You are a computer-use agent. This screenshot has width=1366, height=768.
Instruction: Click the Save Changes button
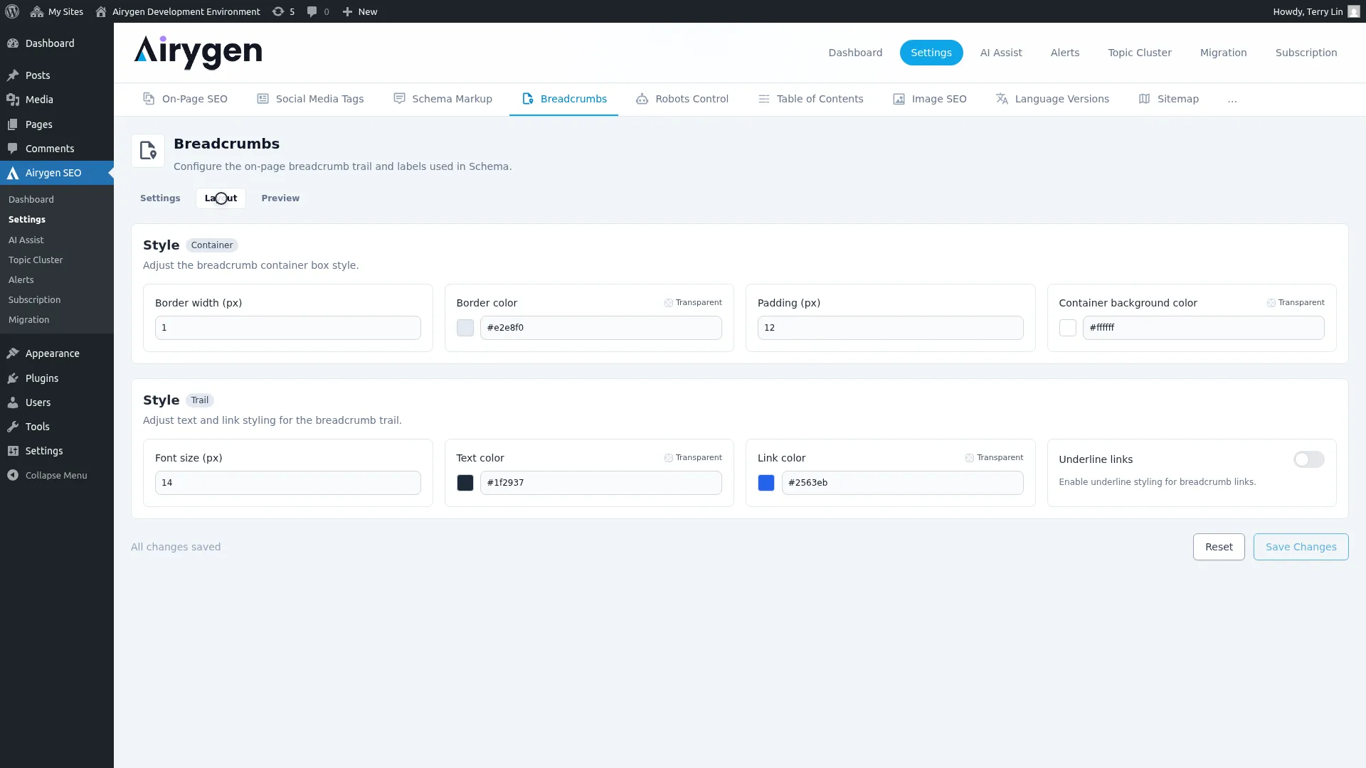pos(1301,547)
